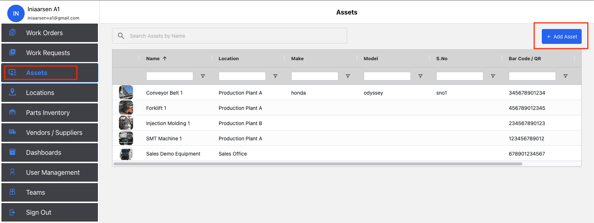Select the SMT Machine 1 name cell
The width and height of the screenshot is (594, 223).
[x=164, y=139]
